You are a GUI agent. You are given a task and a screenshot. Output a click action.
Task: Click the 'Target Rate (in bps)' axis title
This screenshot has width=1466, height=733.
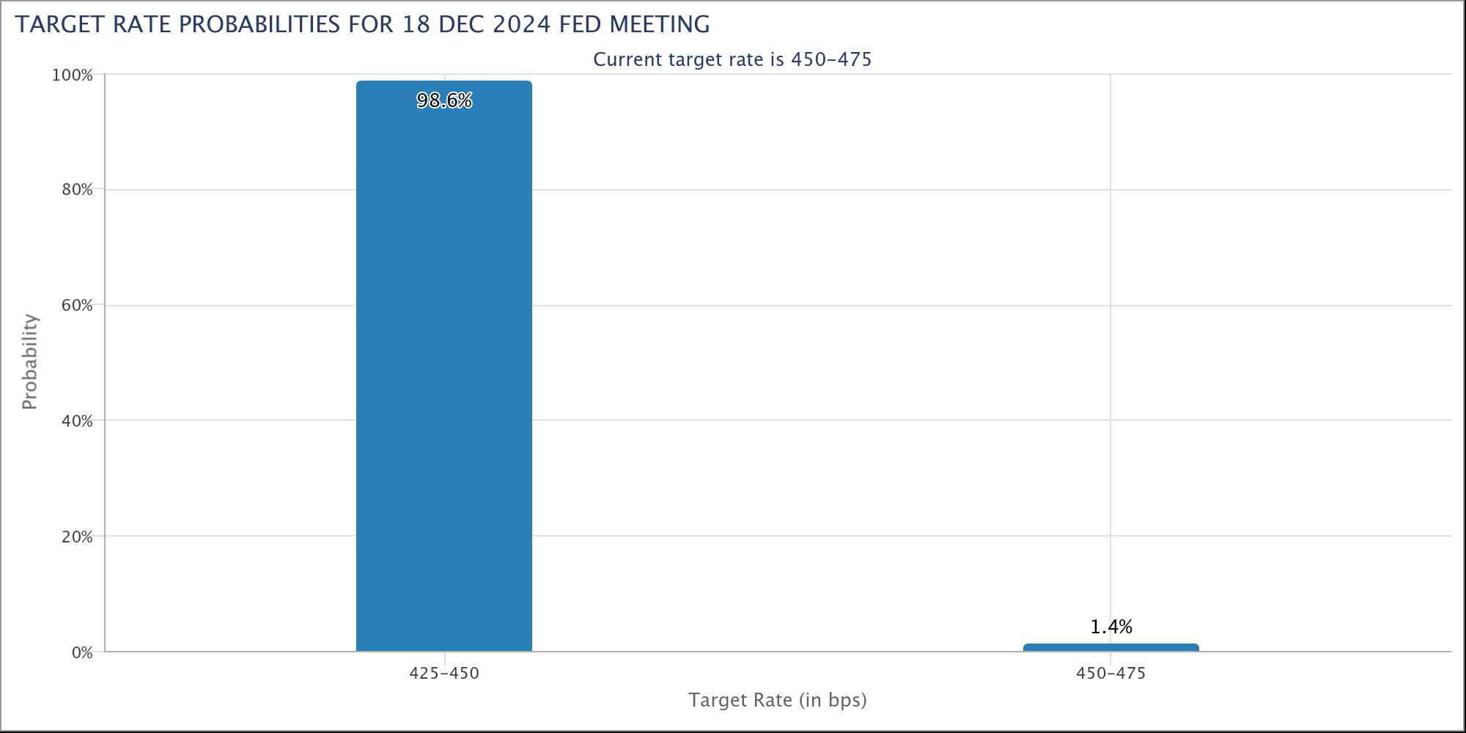coord(777,701)
